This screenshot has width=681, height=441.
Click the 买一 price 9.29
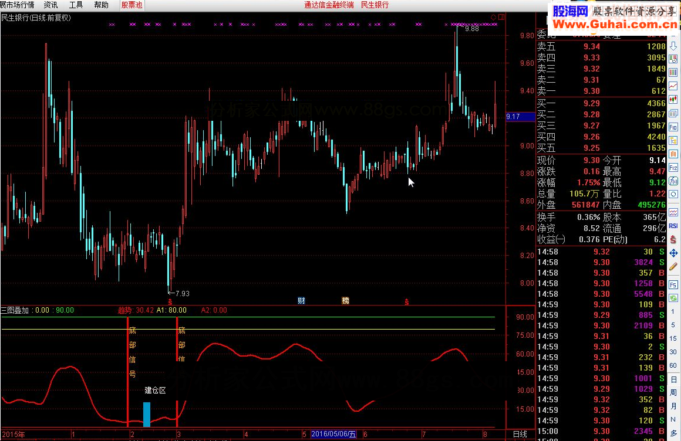coord(592,103)
